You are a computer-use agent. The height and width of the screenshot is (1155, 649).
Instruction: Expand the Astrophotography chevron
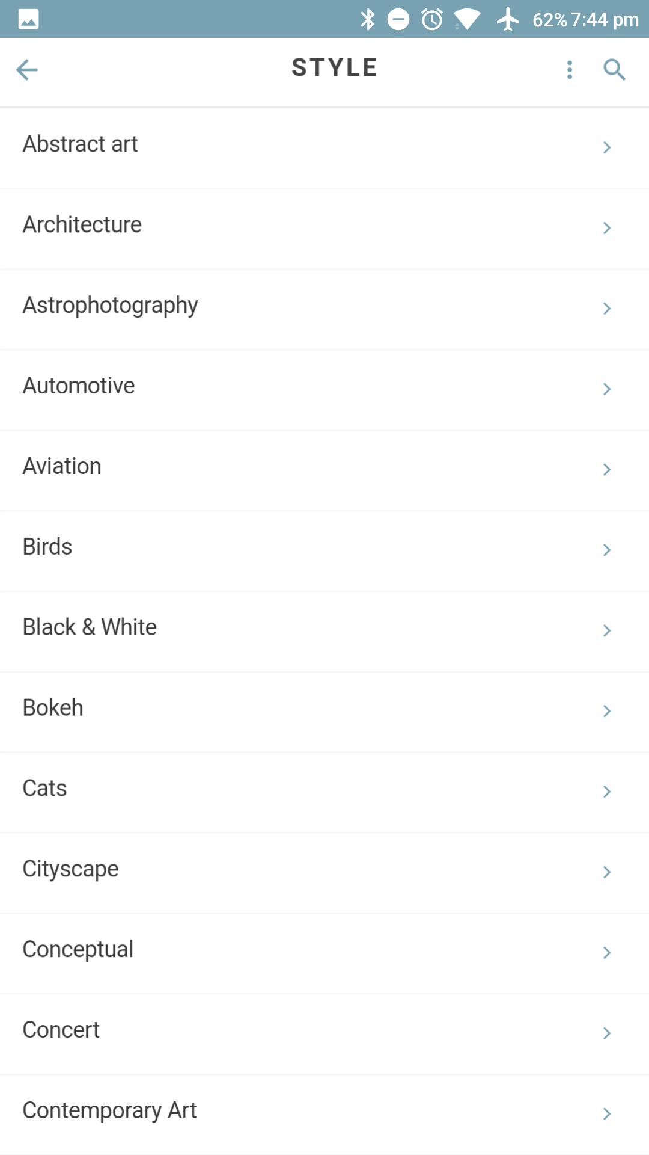tap(607, 309)
